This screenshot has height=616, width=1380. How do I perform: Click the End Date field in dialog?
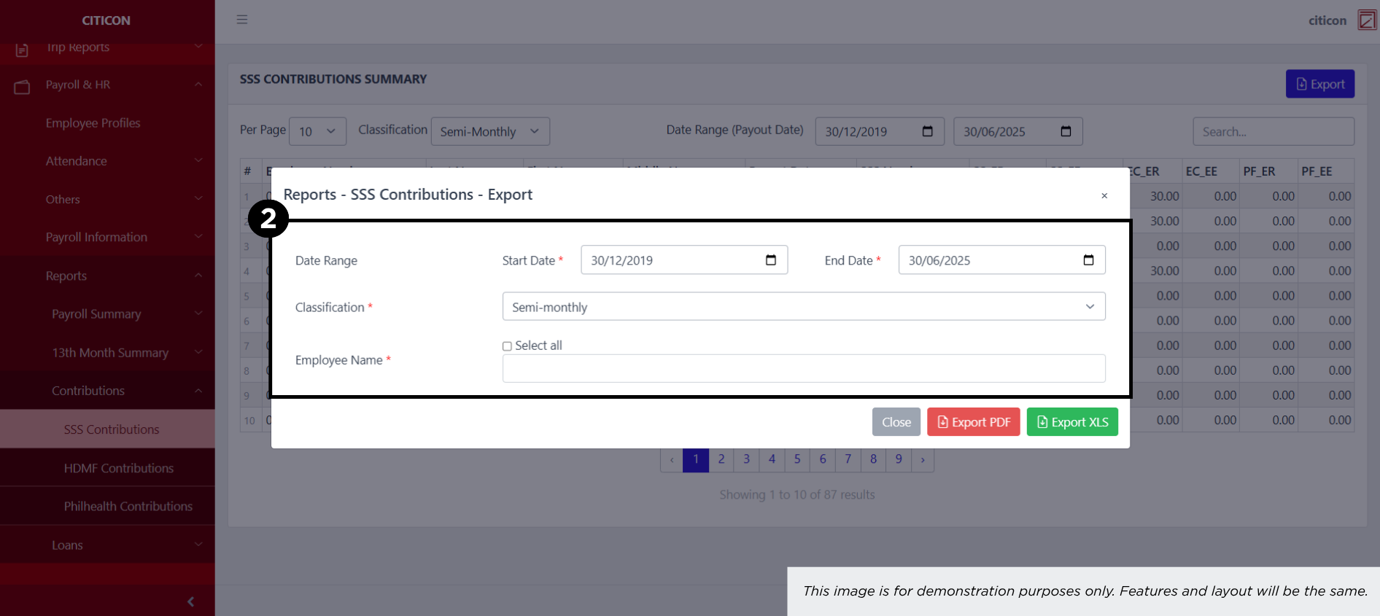1001,260
